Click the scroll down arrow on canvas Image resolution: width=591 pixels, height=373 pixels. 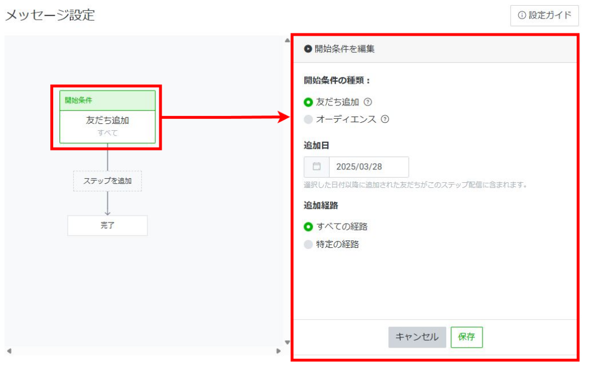pos(287,341)
